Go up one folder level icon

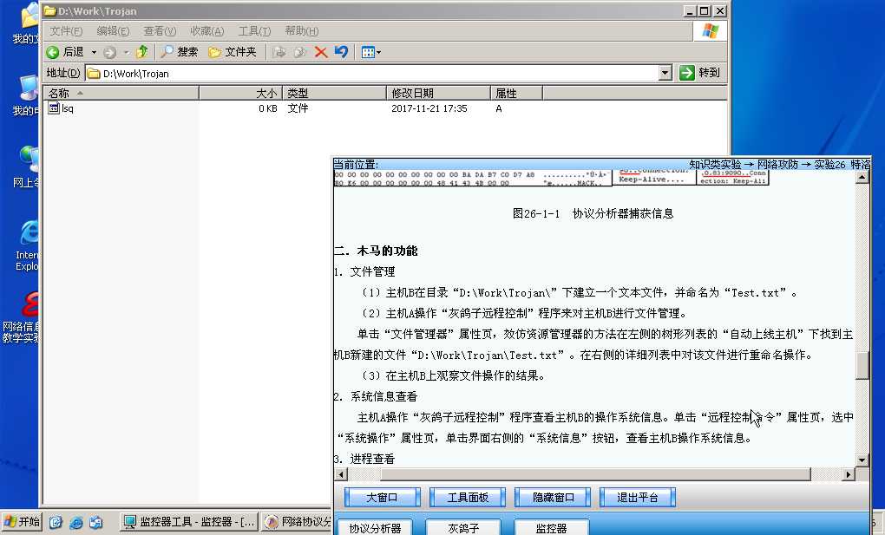click(141, 53)
